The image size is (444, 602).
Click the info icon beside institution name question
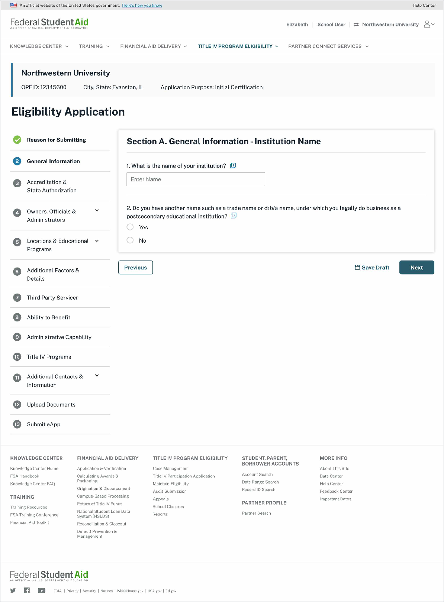[233, 166]
